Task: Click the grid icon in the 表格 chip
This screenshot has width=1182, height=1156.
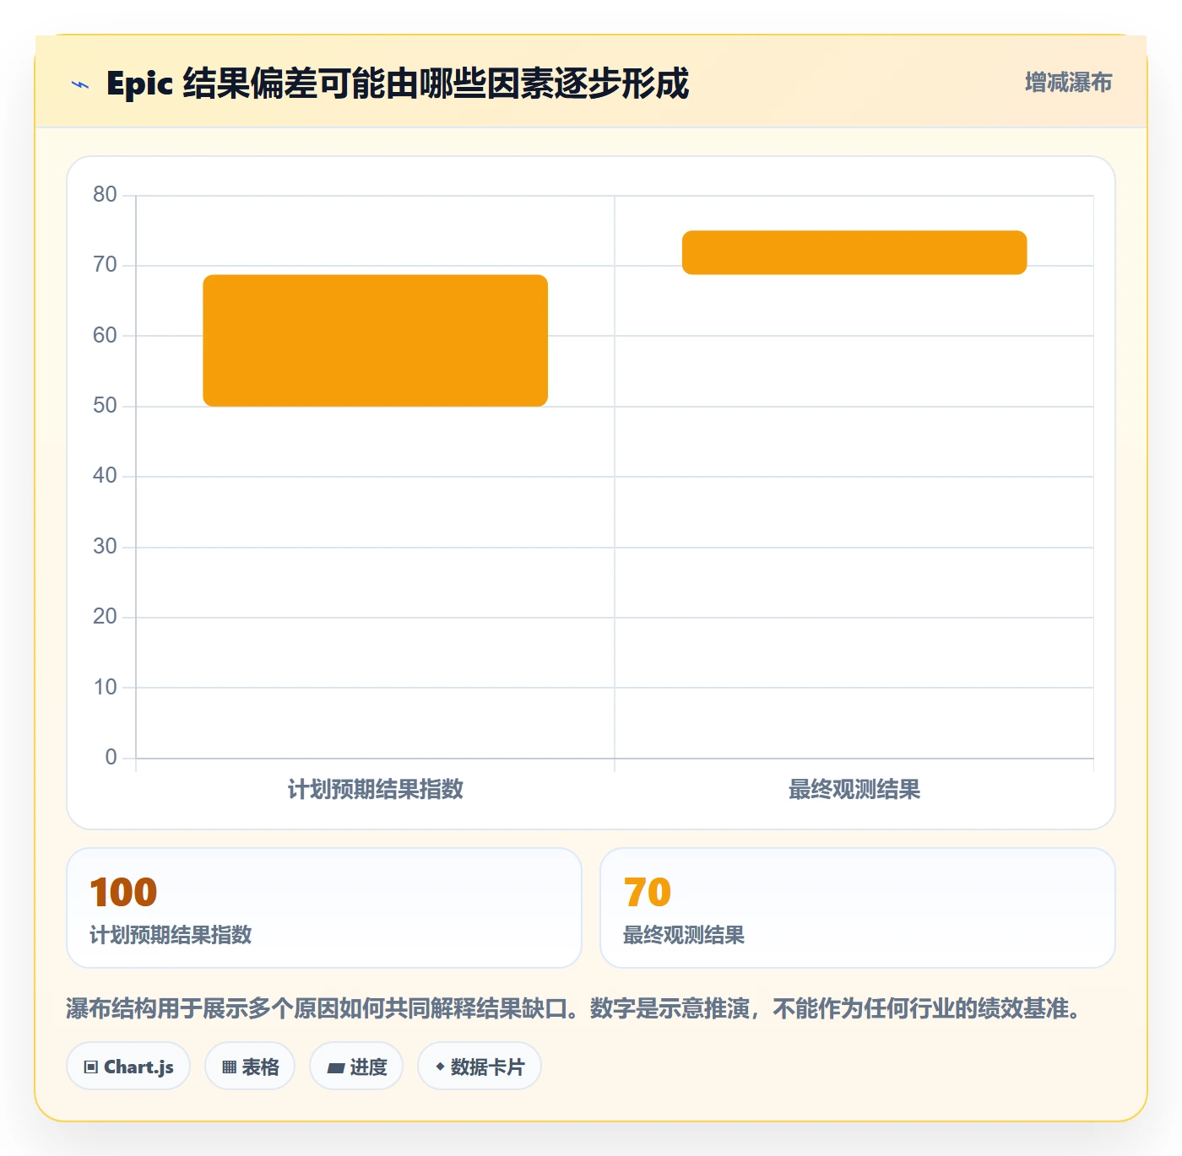Action: click(x=229, y=1067)
